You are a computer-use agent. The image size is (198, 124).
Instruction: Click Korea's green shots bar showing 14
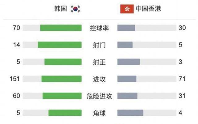point(60,45)
